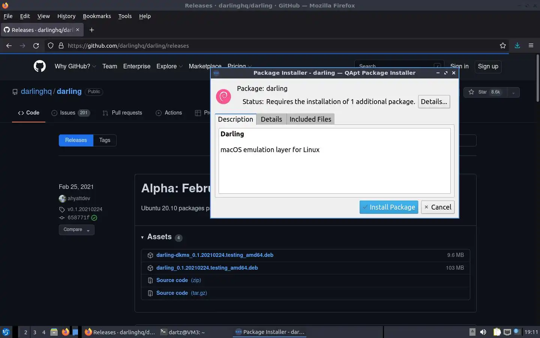
Task: Open the Edit menu
Action: [x=25, y=16]
